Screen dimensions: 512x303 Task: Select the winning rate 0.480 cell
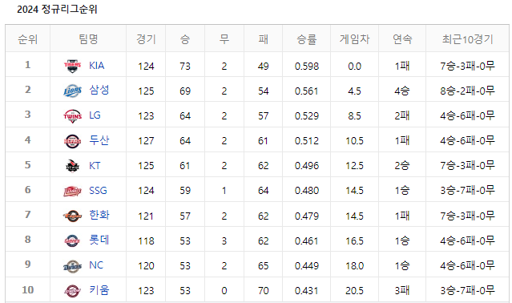click(x=307, y=190)
